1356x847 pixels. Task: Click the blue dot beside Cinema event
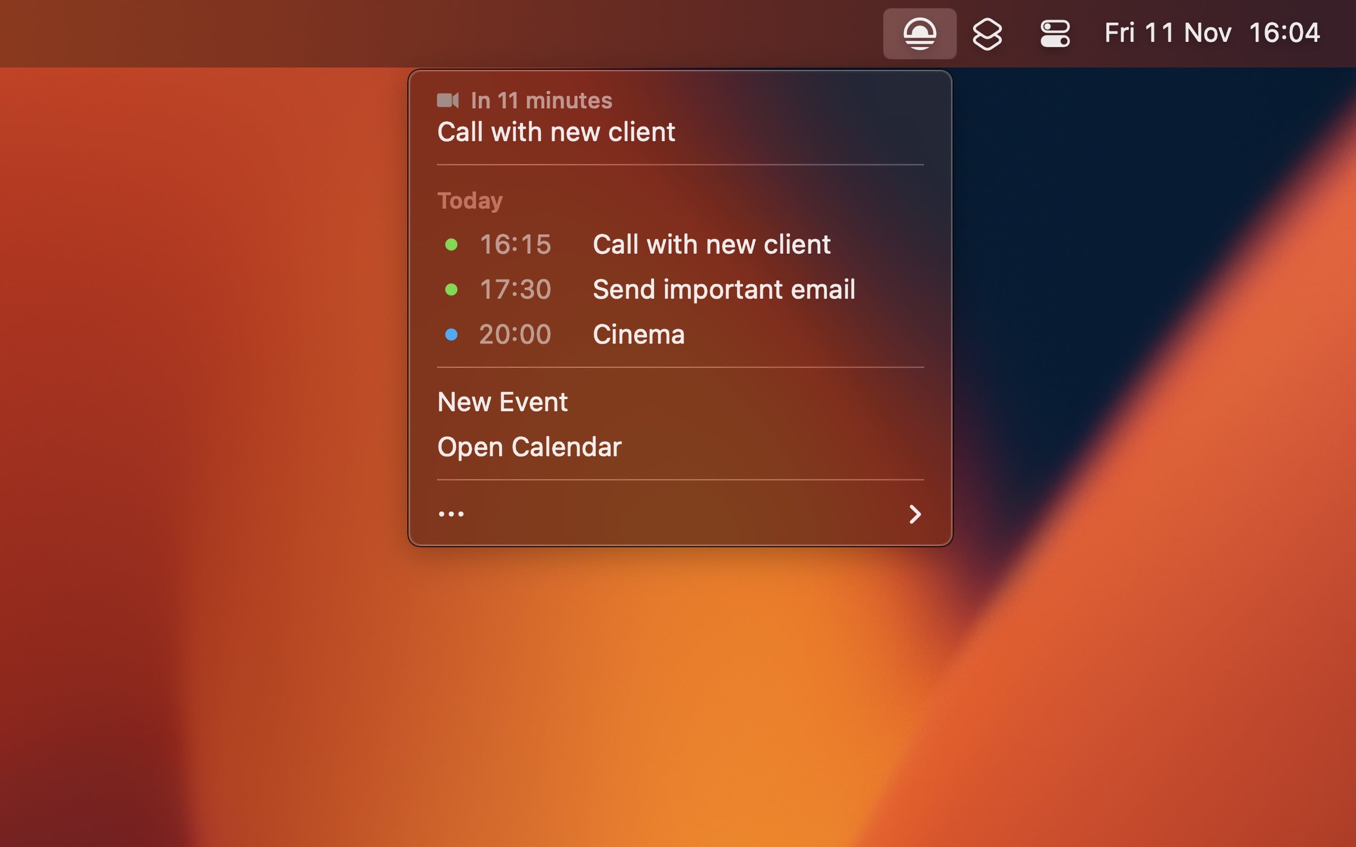point(452,334)
